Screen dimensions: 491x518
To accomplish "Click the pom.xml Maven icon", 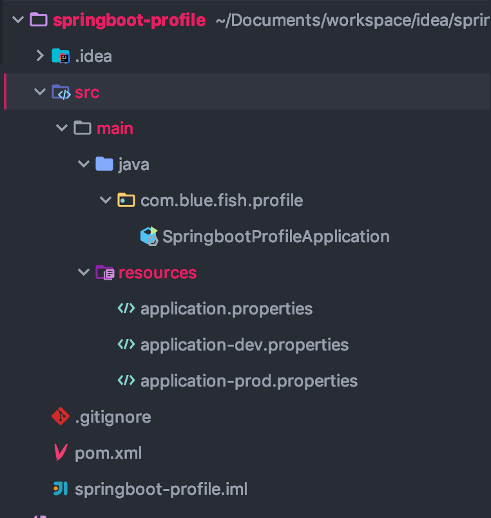I will (61, 453).
